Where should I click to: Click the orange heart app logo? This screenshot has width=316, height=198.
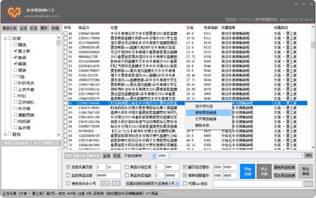point(14,12)
